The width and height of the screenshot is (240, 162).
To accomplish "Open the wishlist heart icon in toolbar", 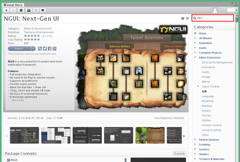I will point(43,10).
